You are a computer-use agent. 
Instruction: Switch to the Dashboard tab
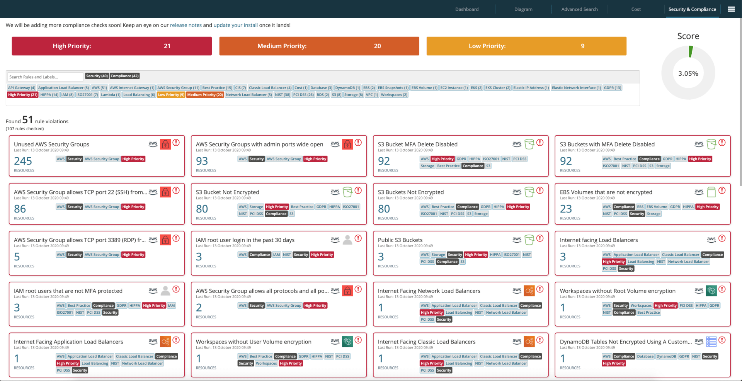pyautogui.click(x=466, y=9)
